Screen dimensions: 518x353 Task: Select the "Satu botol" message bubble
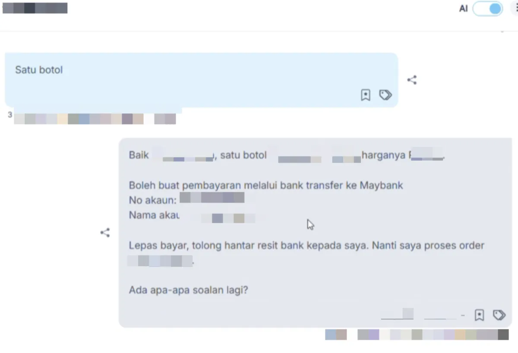[x=201, y=80]
